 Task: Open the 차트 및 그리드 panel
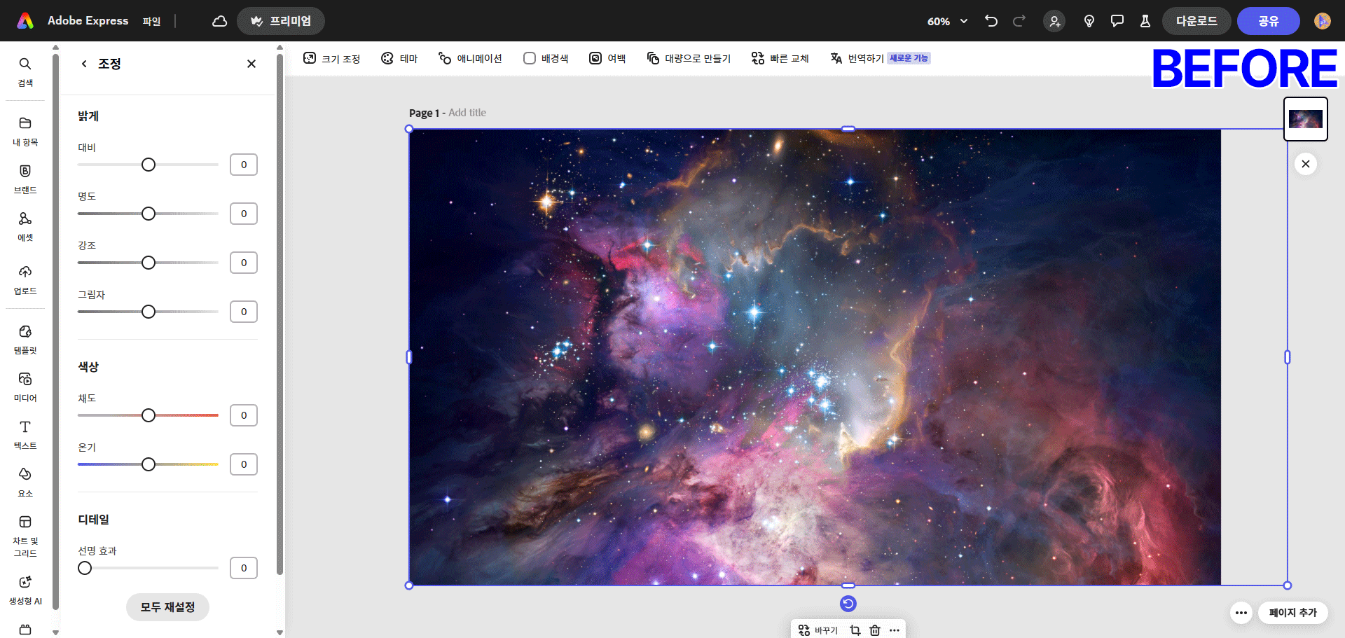(x=25, y=536)
